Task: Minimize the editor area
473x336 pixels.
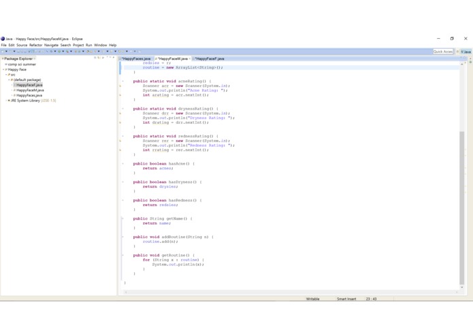Action: 461,58
